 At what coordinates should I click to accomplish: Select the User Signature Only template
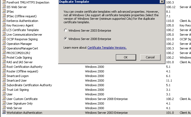coord(20,103)
